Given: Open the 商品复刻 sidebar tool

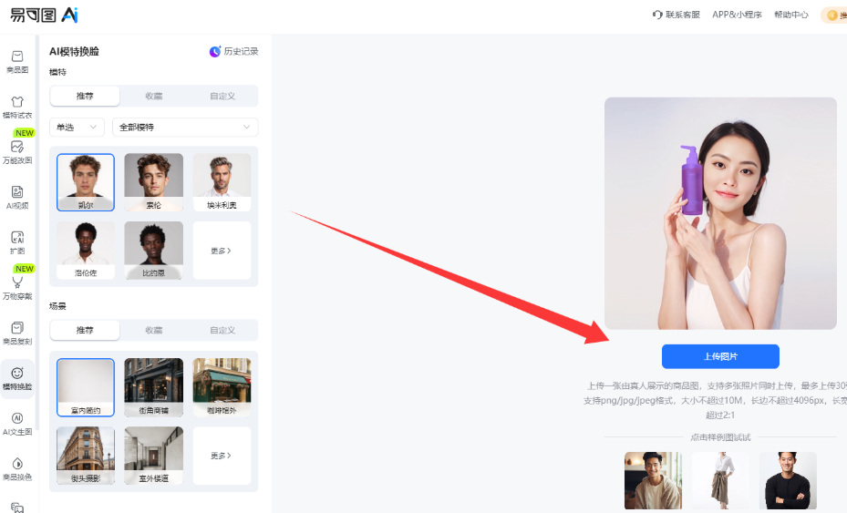Looking at the screenshot, I should click(17, 333).
